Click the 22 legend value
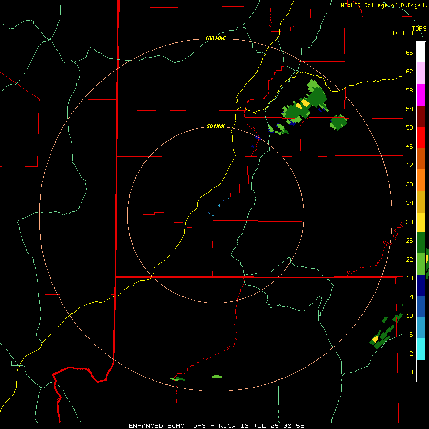 pyautogui.click(x=409, y=260)
